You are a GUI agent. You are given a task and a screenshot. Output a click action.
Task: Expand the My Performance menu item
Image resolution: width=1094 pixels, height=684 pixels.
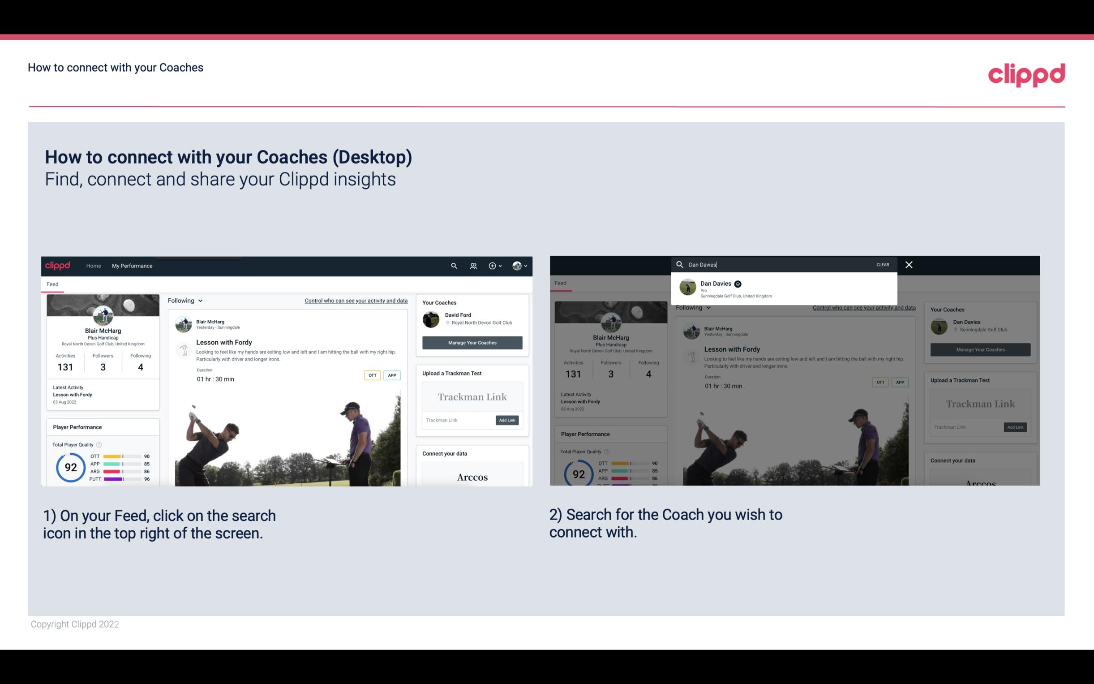(132, 266)
